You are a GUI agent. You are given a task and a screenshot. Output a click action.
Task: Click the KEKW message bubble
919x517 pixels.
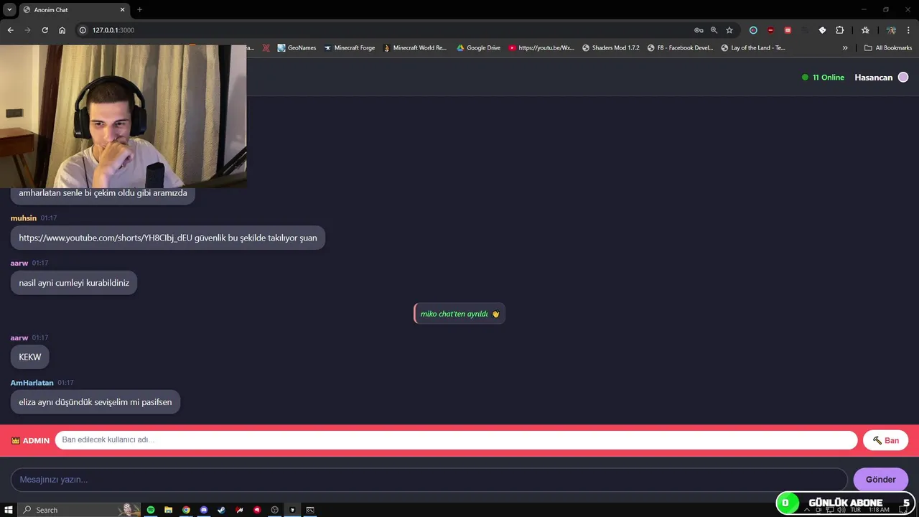coord(30,357)
